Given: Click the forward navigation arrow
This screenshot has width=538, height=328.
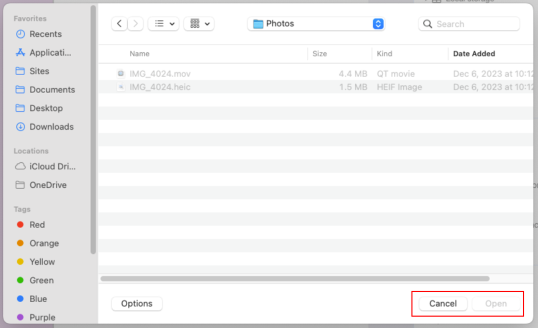Looking at the screenshot, I should pos(135,24).
